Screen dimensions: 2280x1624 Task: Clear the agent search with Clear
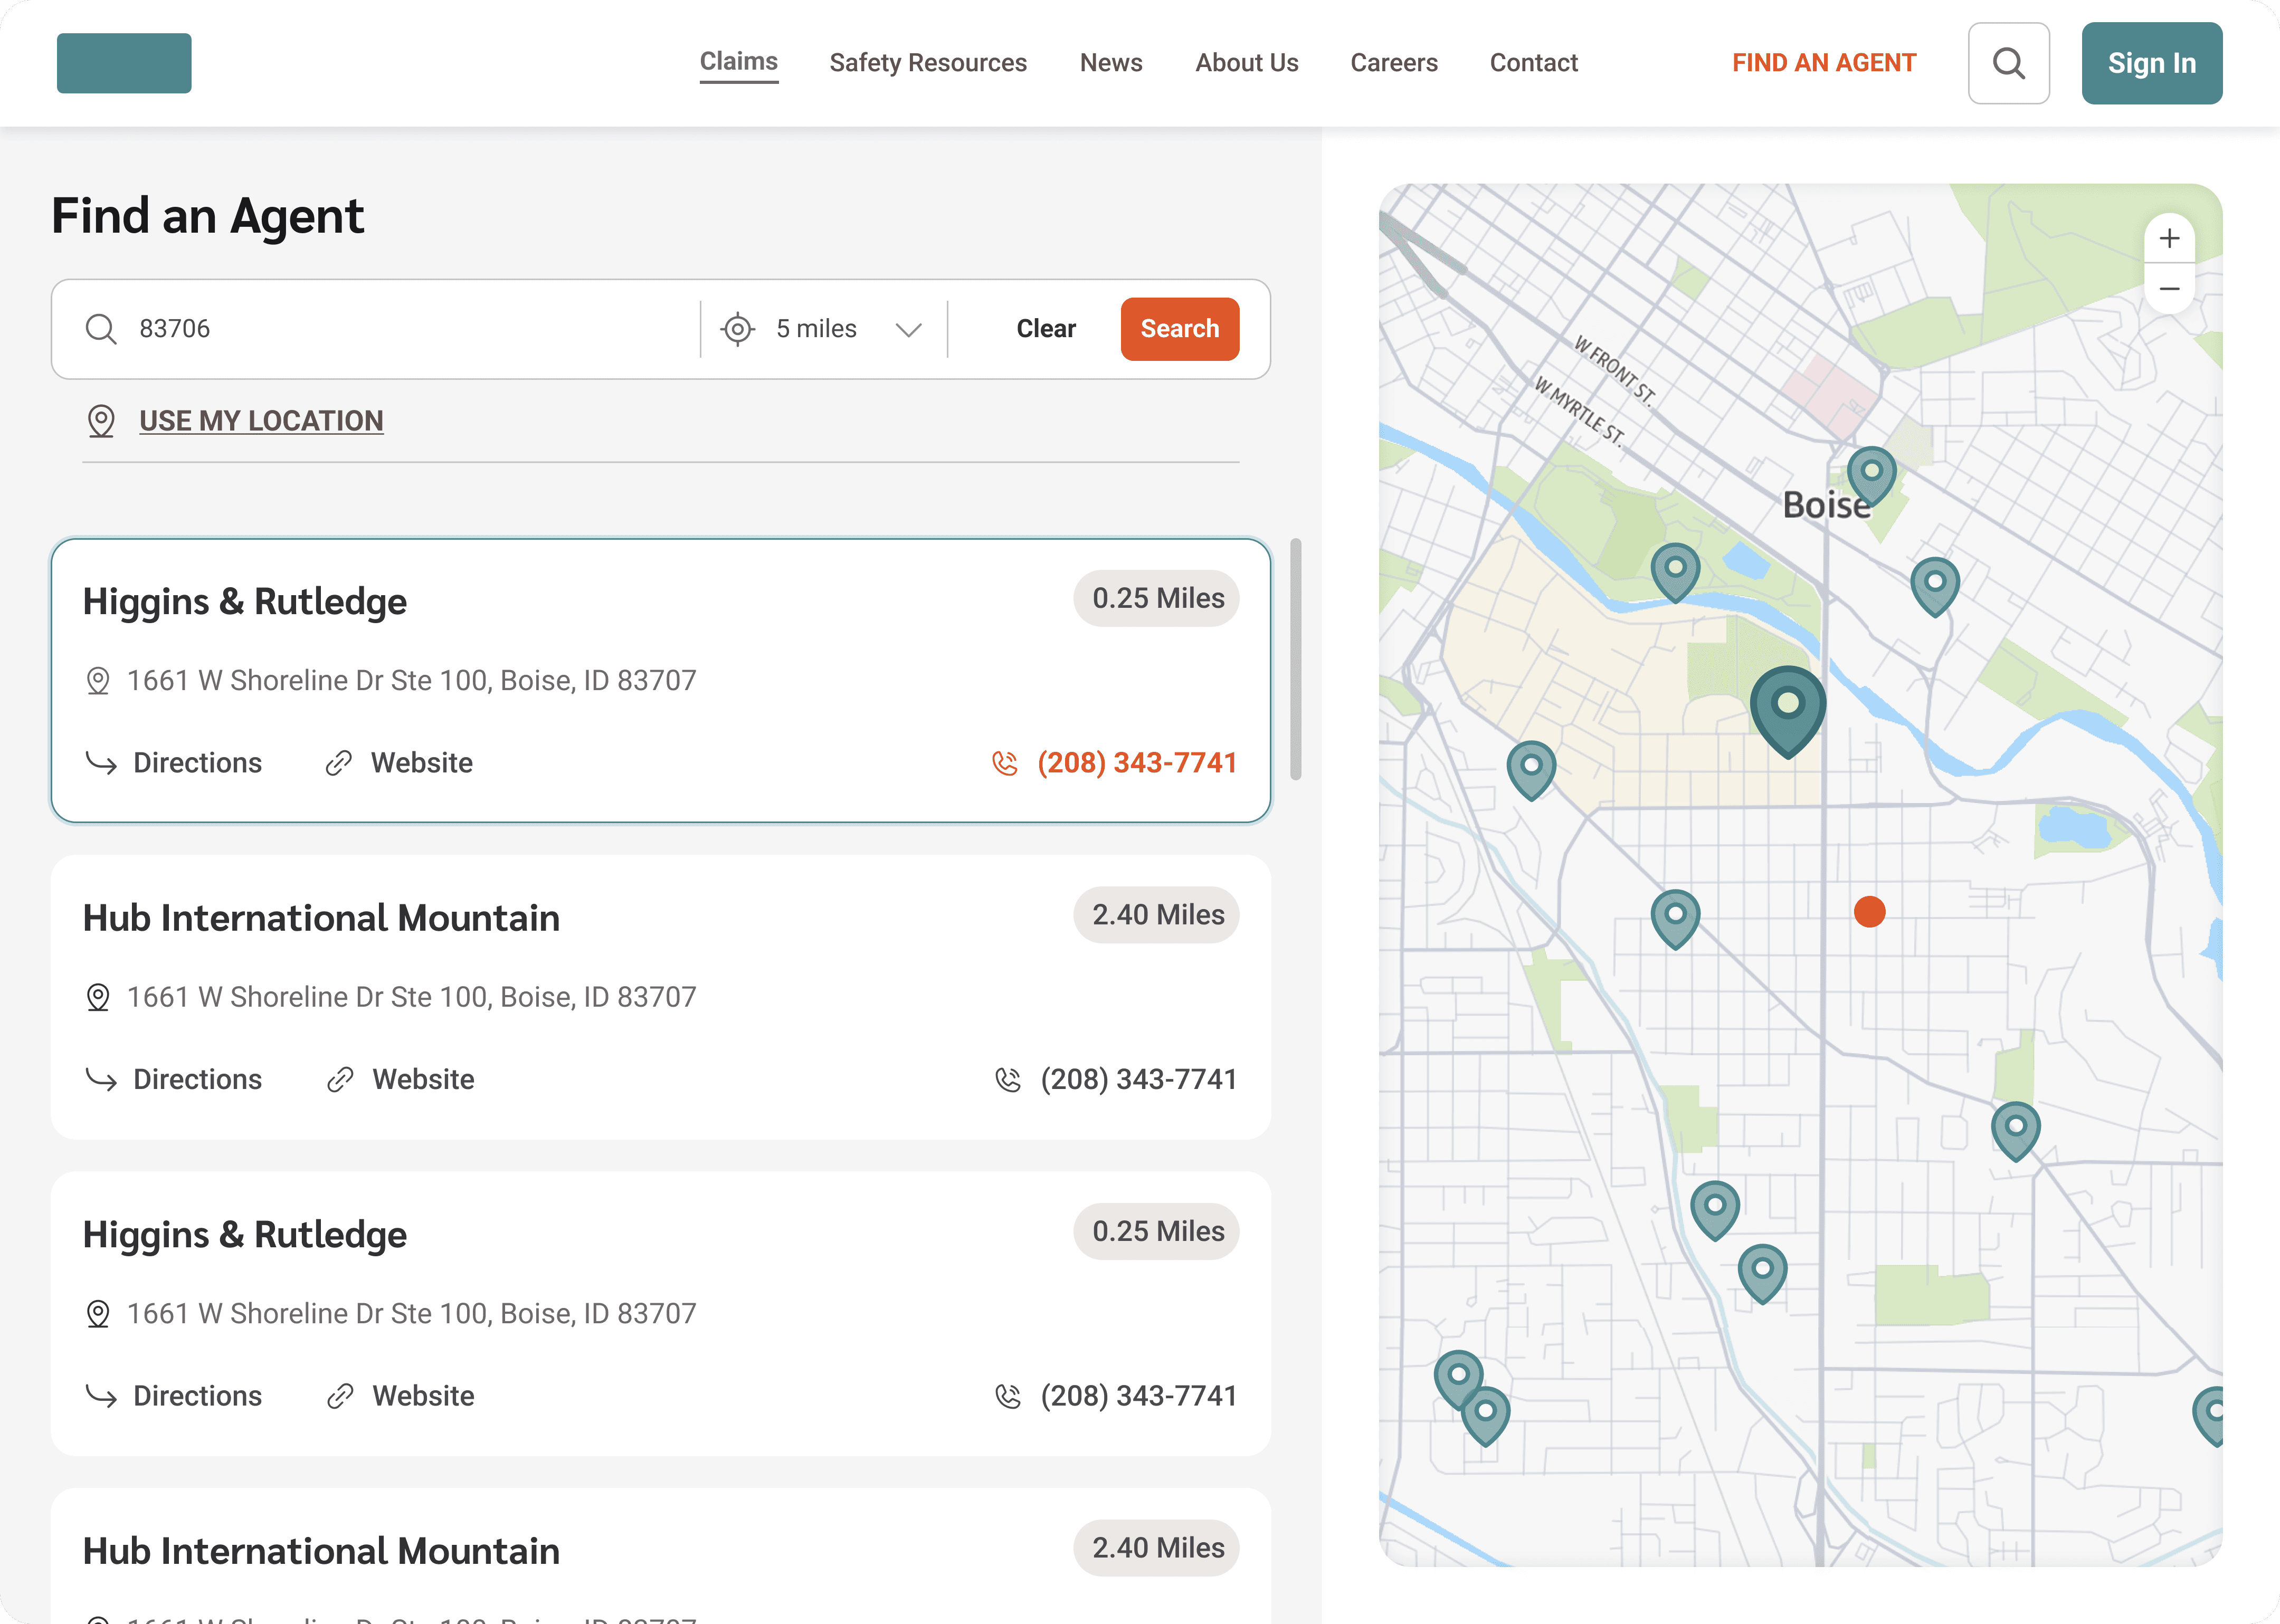[x=1046, y=329]
